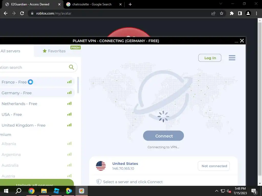
Task: Select Albania premium server
Action: point(37,144)
